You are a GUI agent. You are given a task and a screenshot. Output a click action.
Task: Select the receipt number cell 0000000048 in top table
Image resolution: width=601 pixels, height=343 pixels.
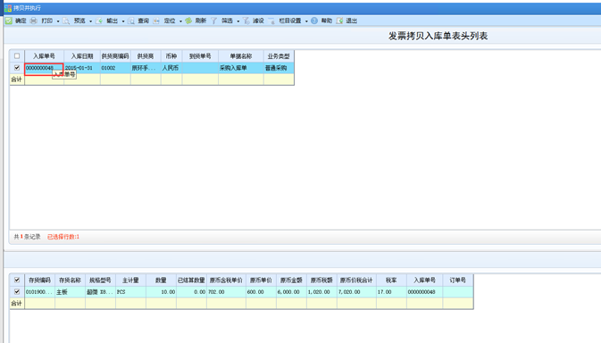coord(44,68)
